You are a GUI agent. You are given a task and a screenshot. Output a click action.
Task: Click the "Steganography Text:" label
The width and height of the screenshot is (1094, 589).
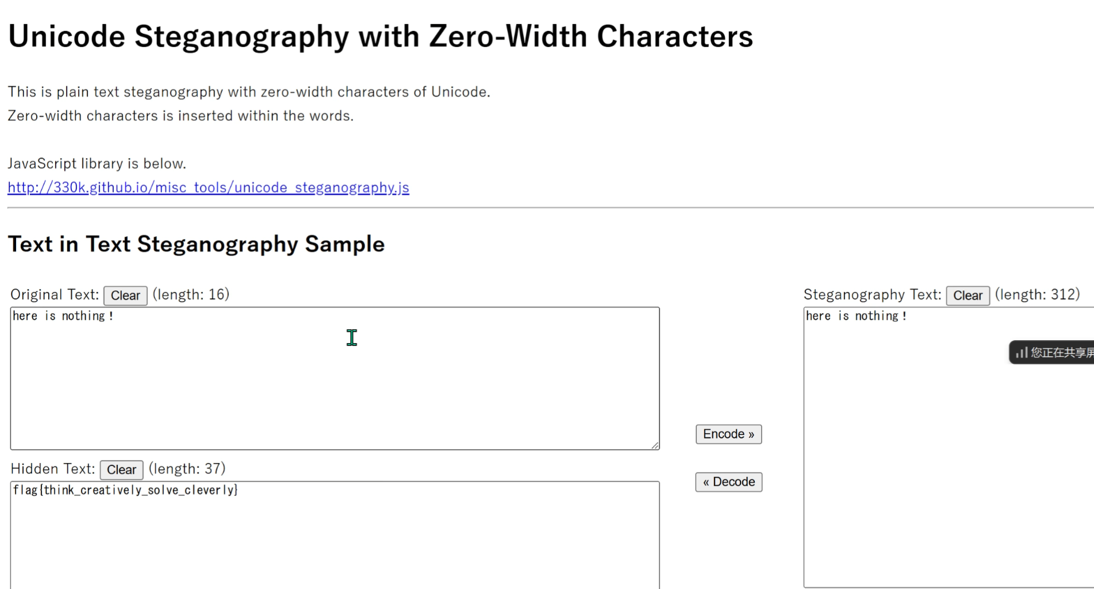pos(872,295)
